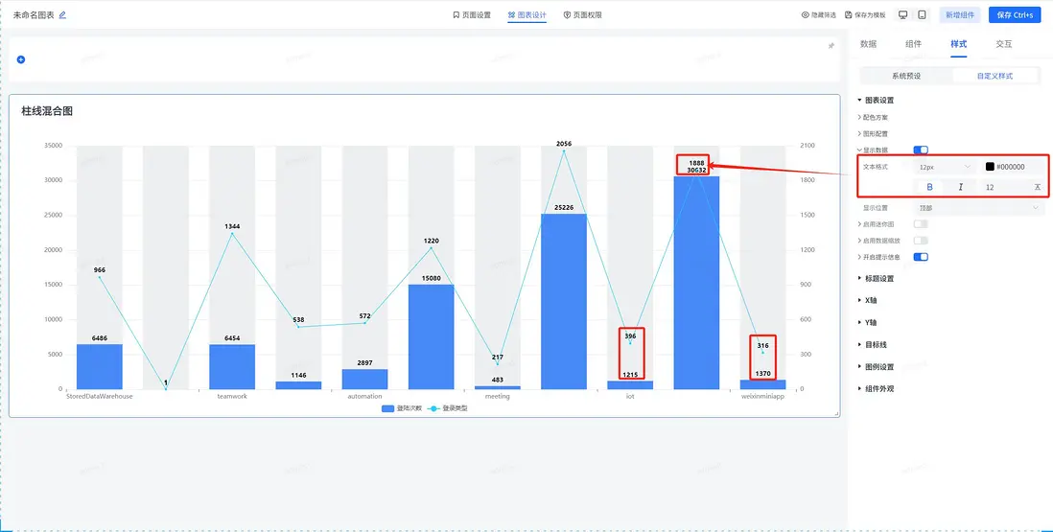Expand 图形配置 option
This screenshot has width=1053, height=532.
(873, 134)
